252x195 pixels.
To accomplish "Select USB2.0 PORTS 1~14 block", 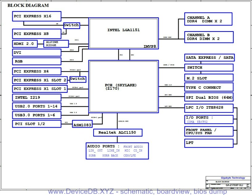I will 37,106.
